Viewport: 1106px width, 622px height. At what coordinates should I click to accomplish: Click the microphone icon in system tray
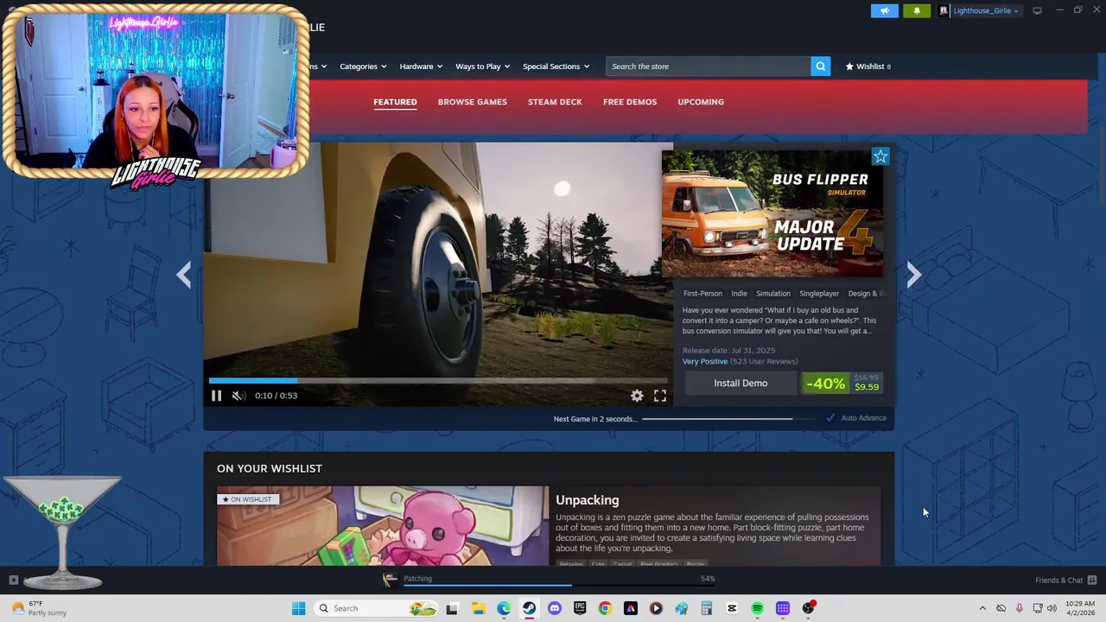tap(1020, 608)
